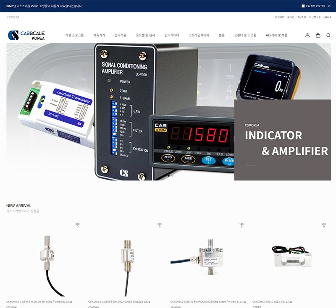Close the top announcement banner

pos(329,6)
